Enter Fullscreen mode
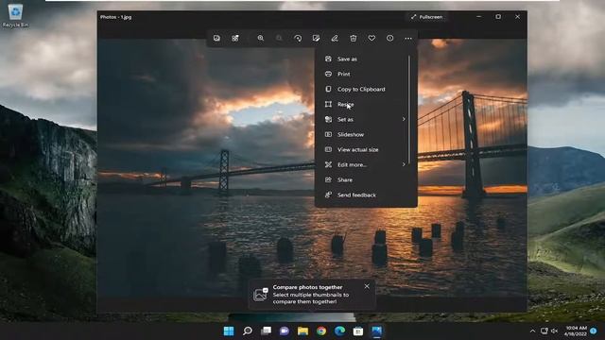Screen dimensions: 605x340 pos(426,17)
